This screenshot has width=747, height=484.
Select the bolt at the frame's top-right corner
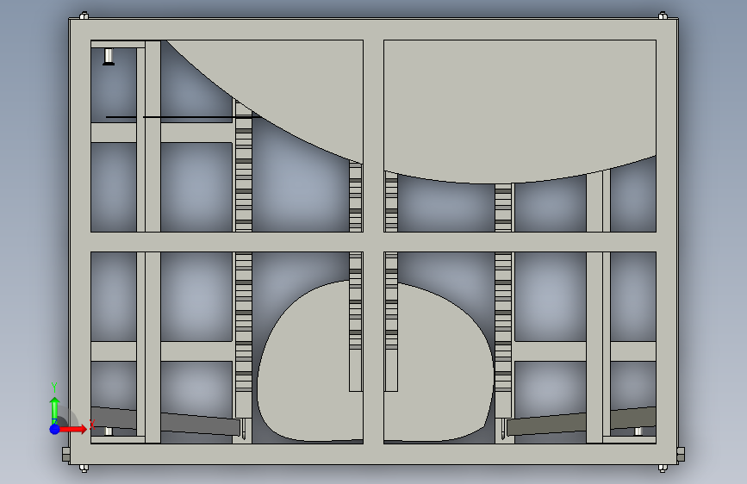(663, 16)
